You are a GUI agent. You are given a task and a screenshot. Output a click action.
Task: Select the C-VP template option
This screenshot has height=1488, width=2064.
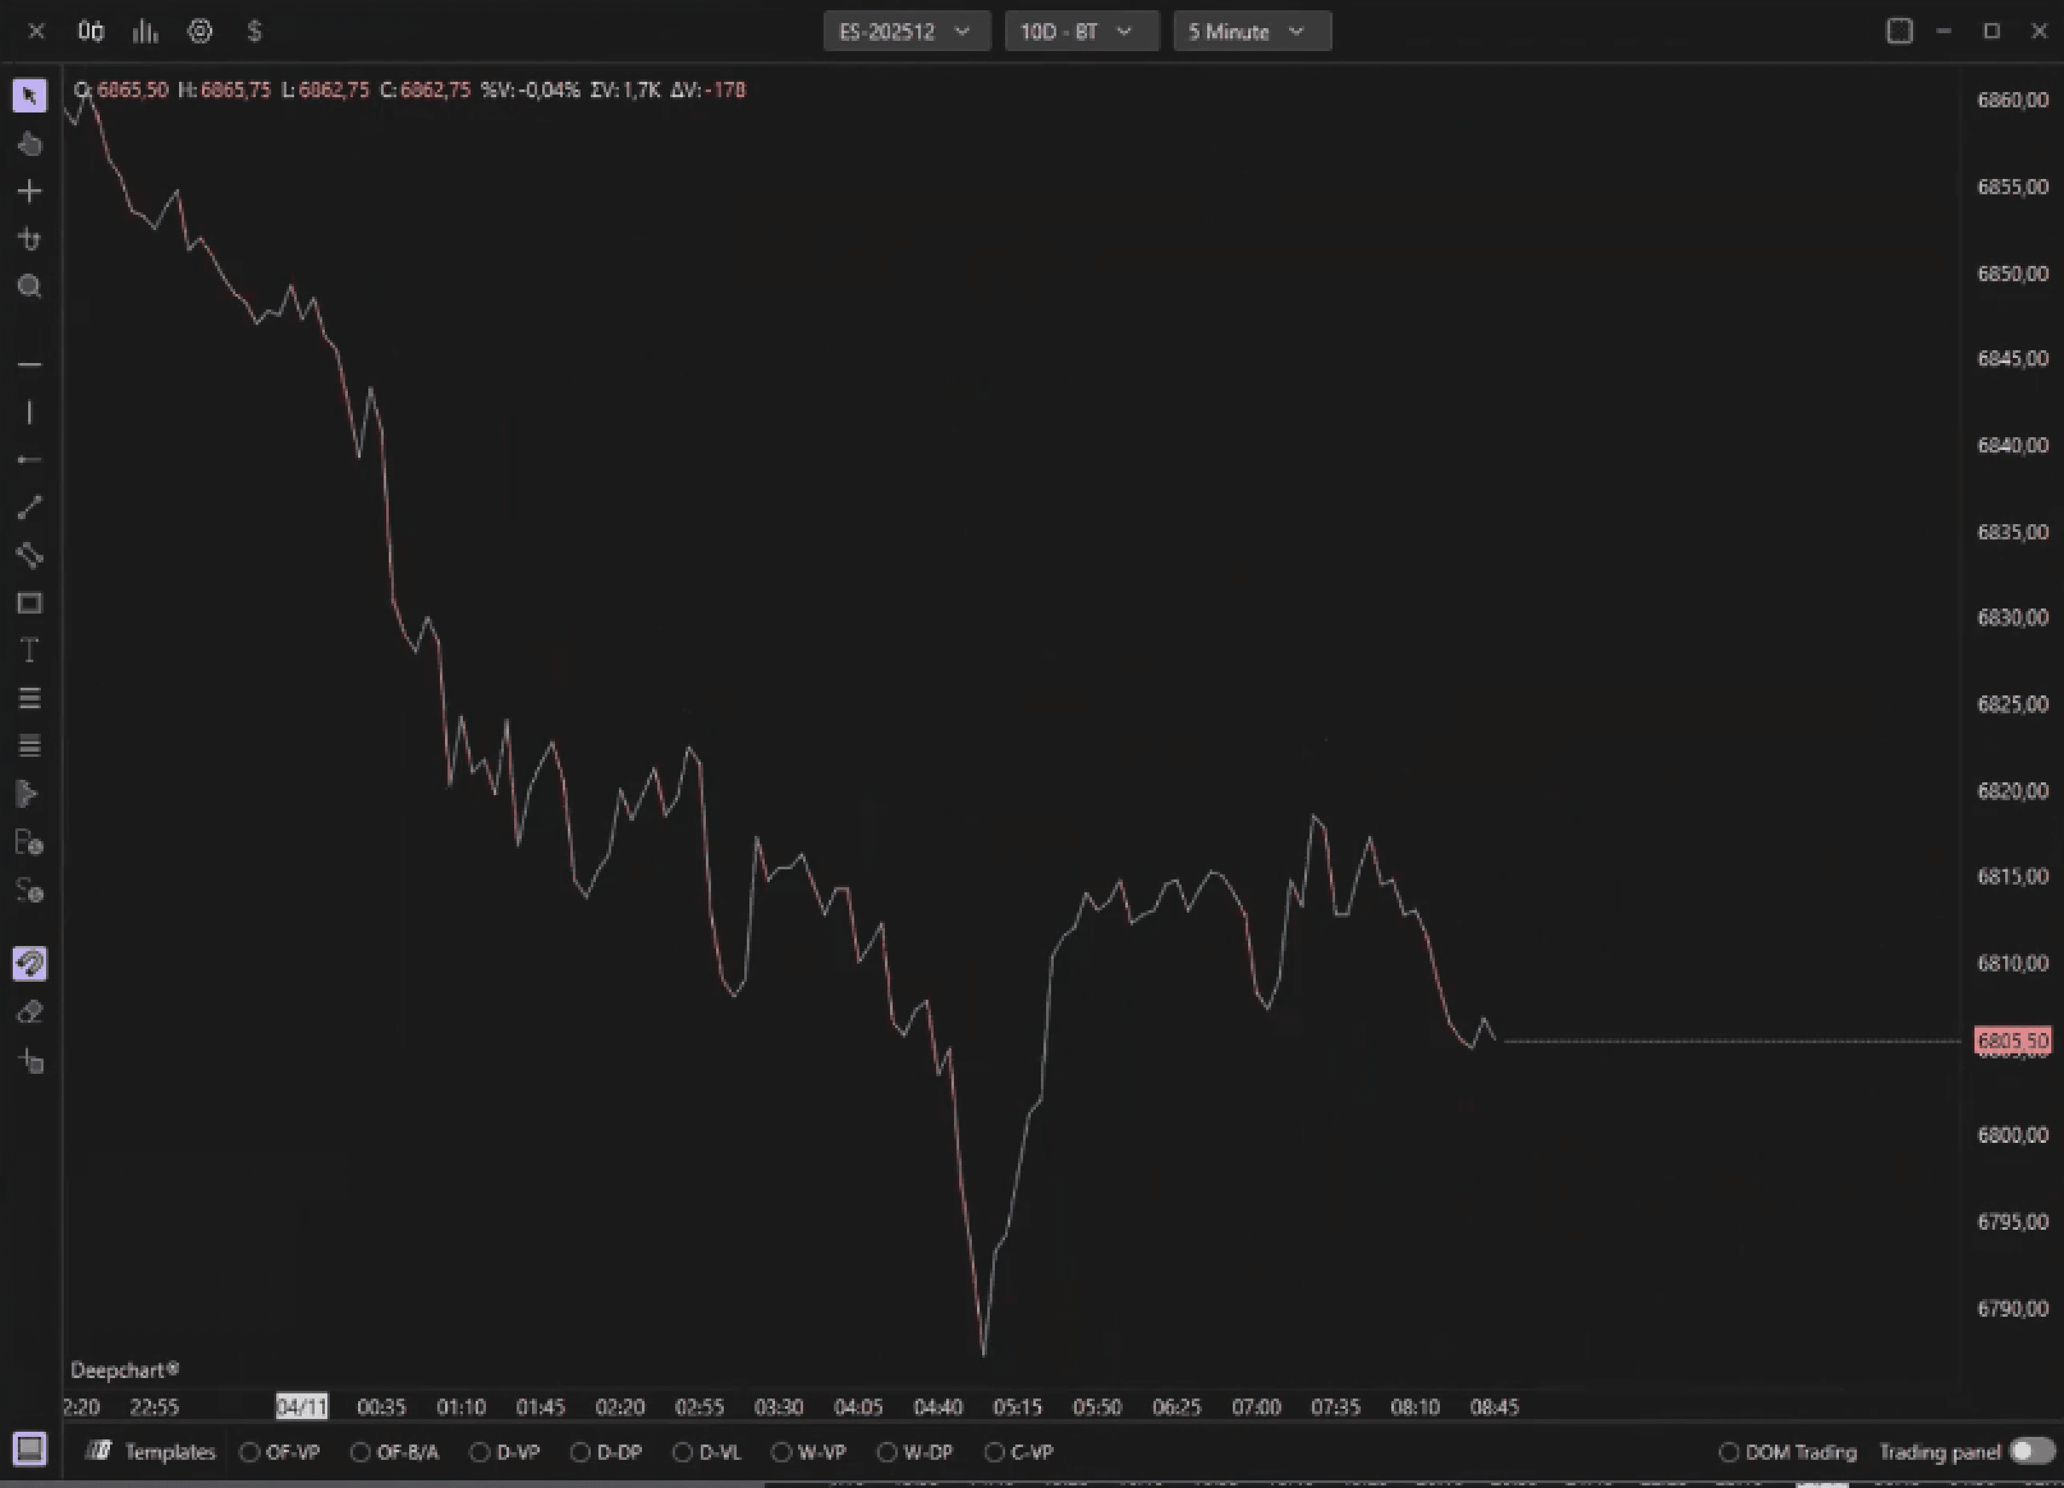[x=994, y=1452]
